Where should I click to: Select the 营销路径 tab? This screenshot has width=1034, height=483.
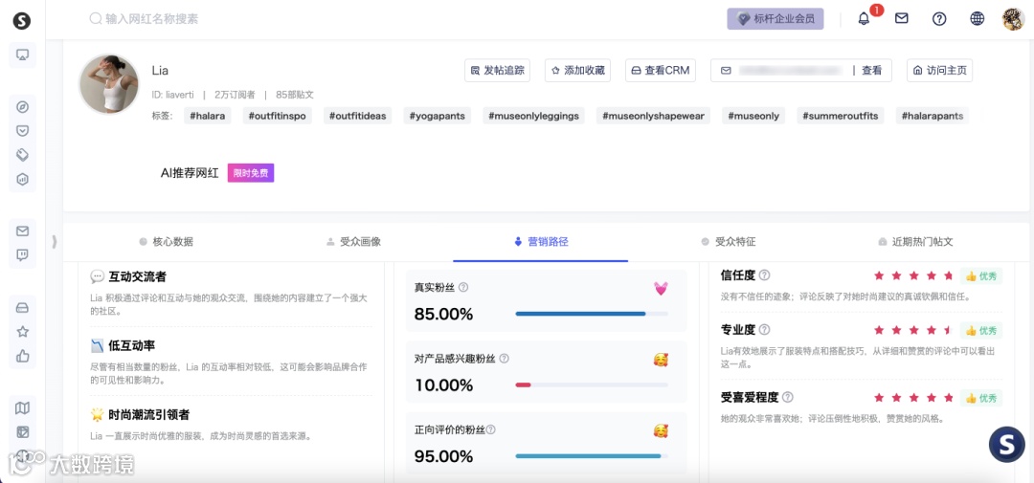[x=541, y=242]
